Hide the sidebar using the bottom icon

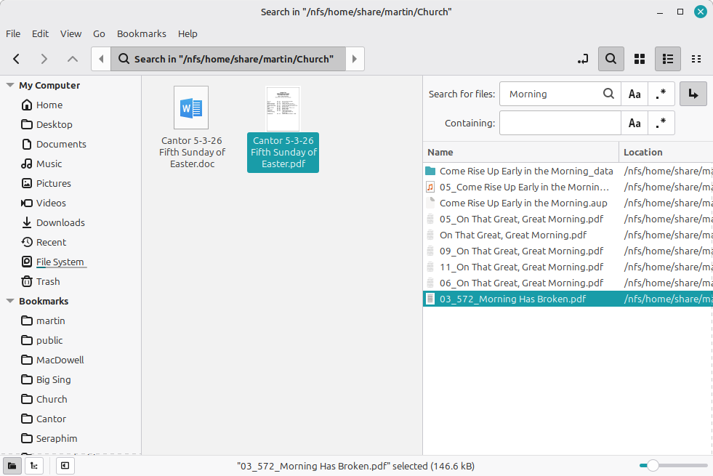[65, 466]
